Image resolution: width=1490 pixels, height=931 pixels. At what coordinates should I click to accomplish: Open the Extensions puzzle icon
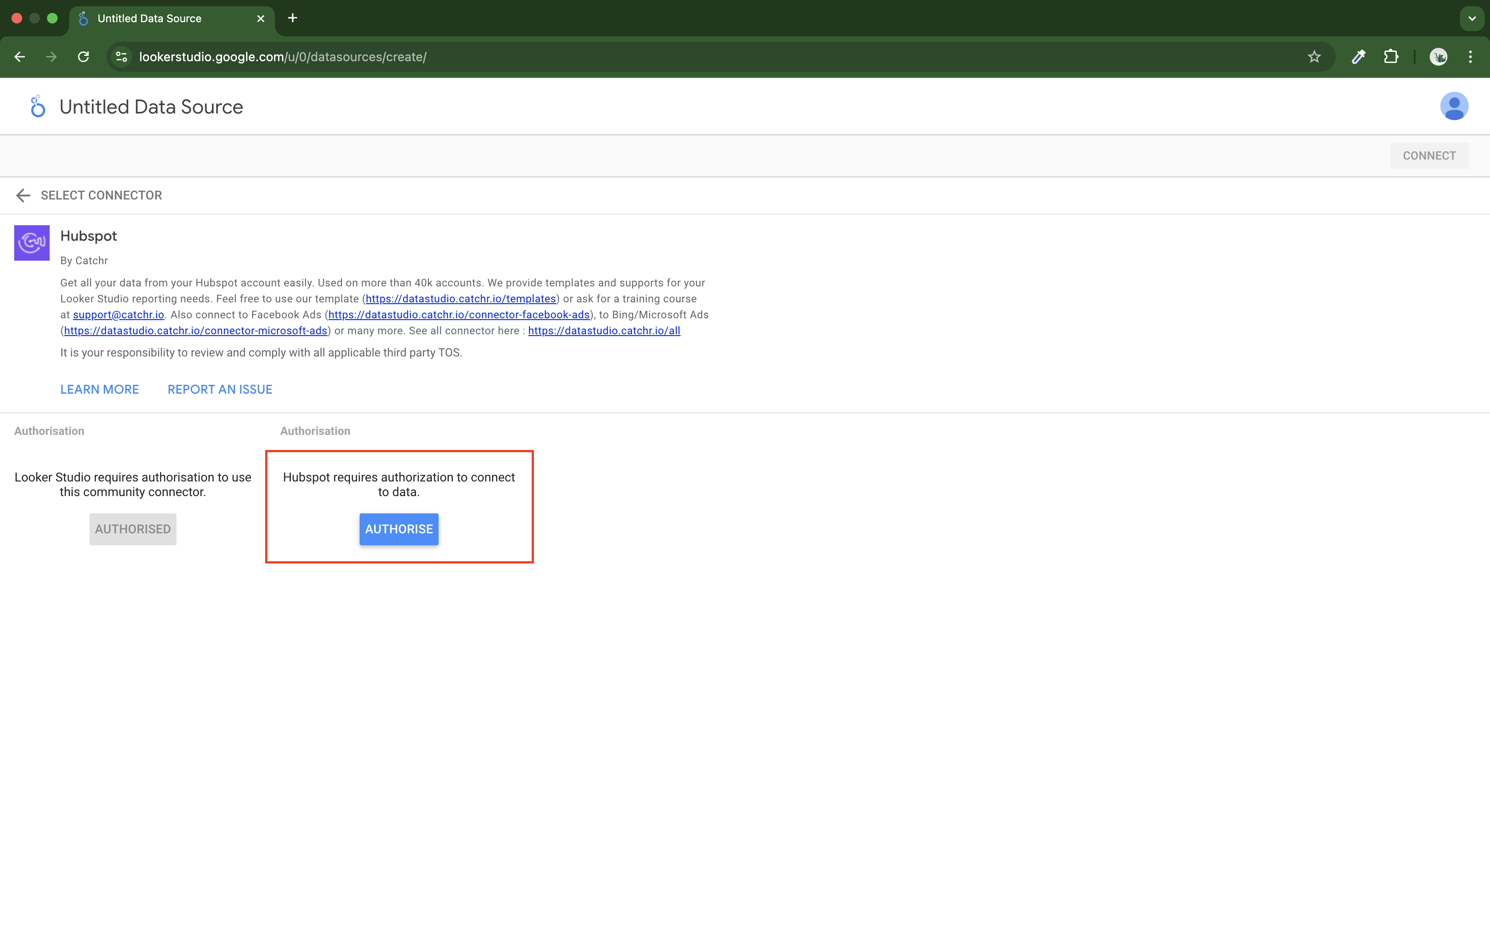[x=1391, y=57]
